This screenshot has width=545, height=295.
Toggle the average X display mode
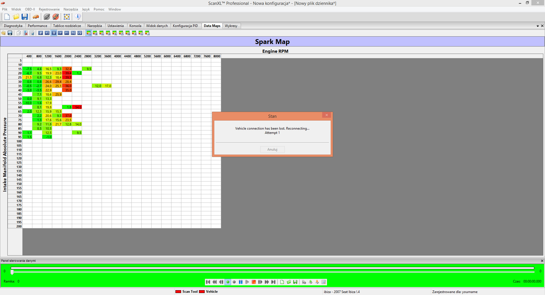(x=54, y=33)
